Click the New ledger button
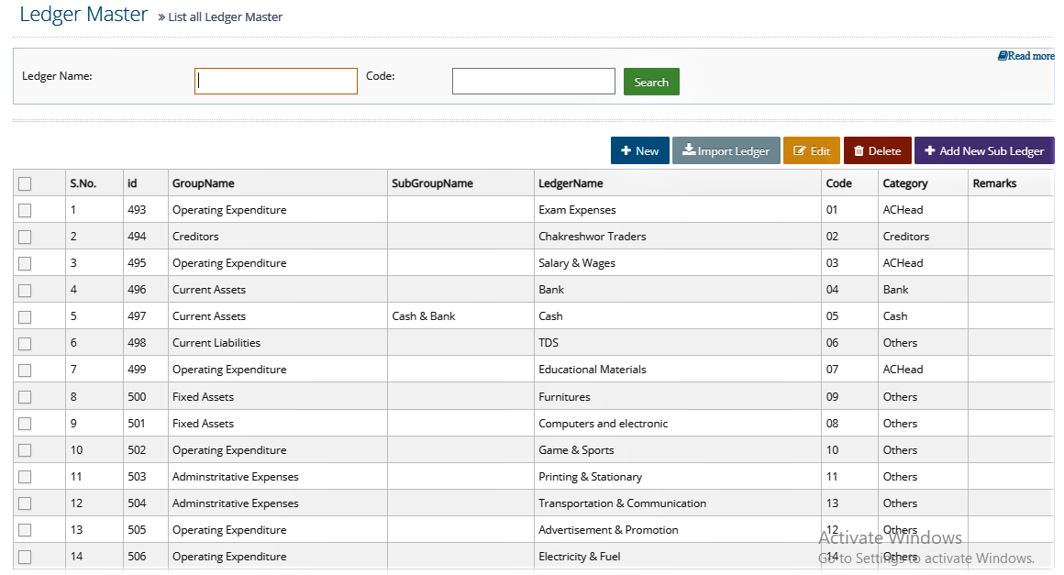This screenshot has height=575, width=1064. 640,150
